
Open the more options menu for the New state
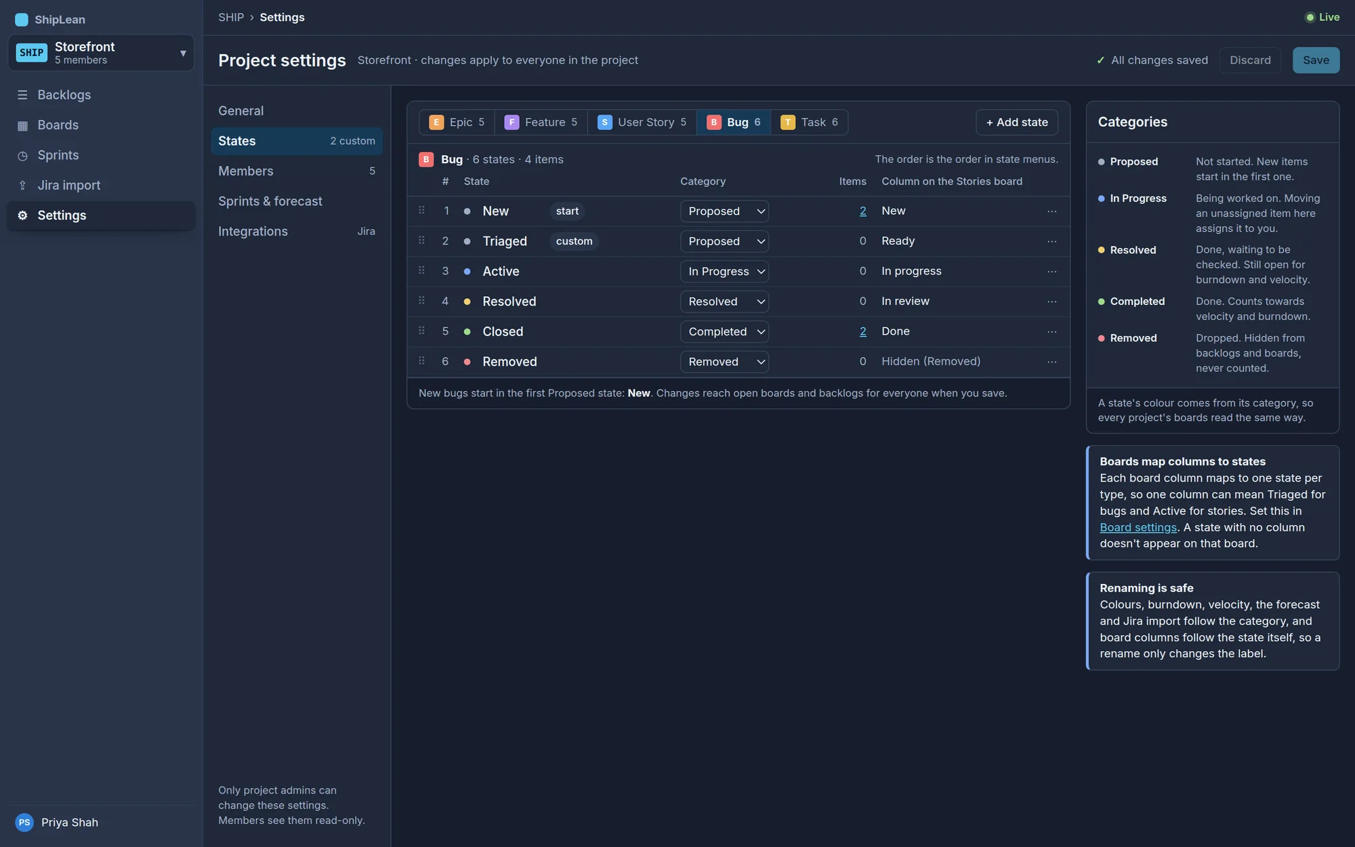click(1051, 211)
